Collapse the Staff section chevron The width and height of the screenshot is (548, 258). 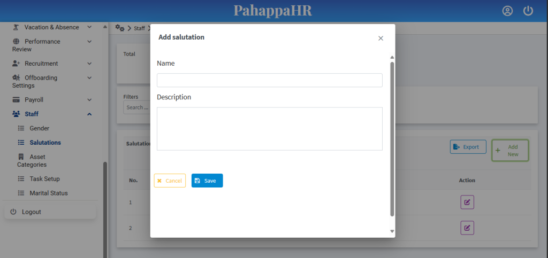[x=89, y=114]
